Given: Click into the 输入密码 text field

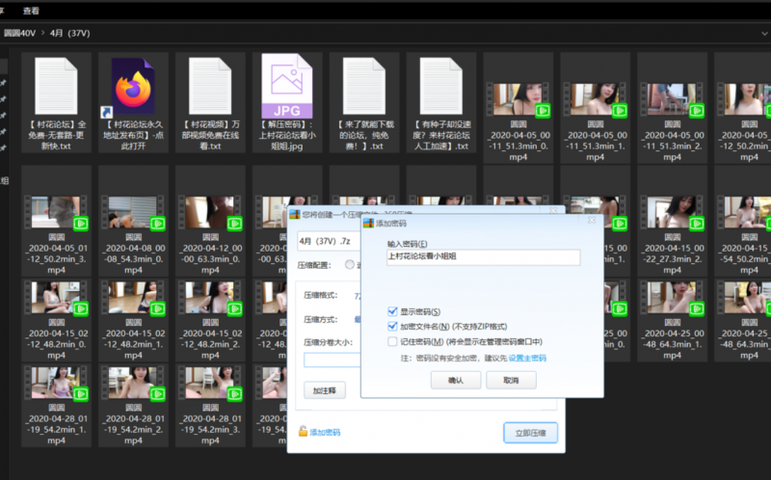Looking at the screenshot, I should (482, 257).
